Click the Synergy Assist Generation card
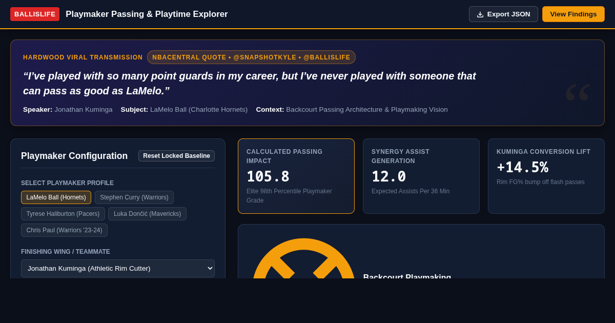The height and width of the screenshot is (323, 615). [x=421, y=176]
